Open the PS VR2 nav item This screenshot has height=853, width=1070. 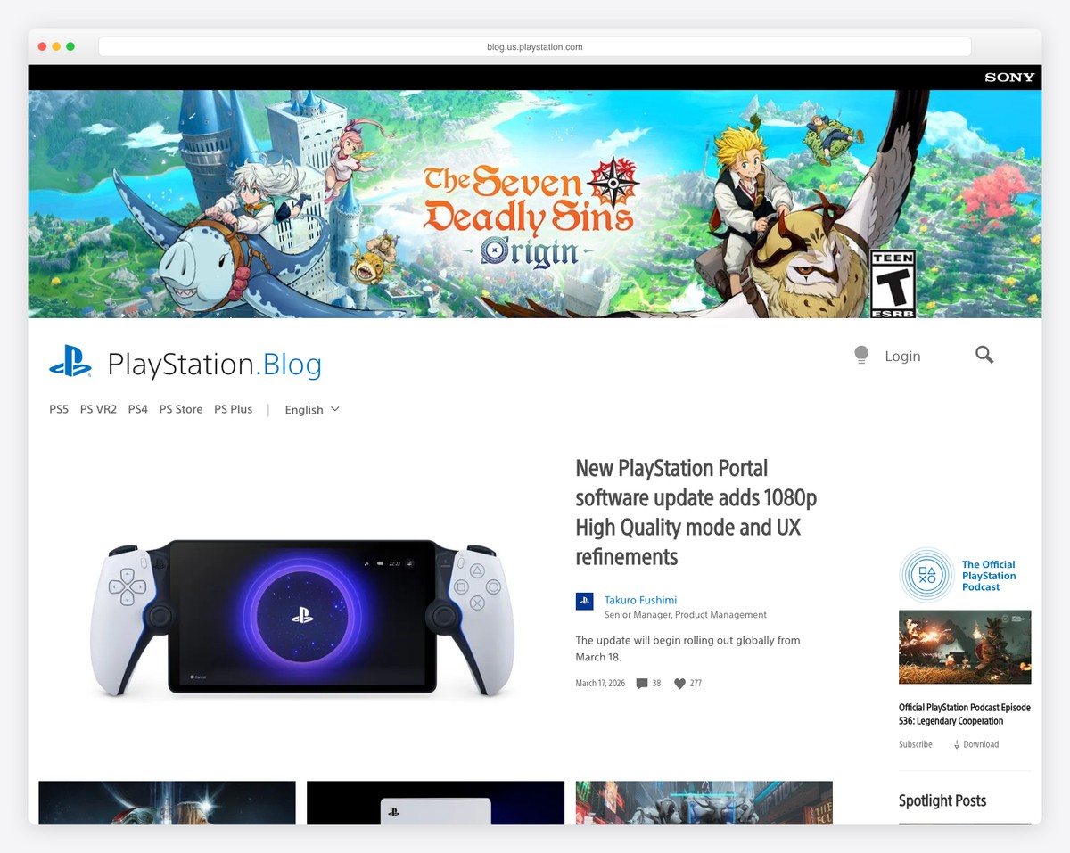[98, 409]
